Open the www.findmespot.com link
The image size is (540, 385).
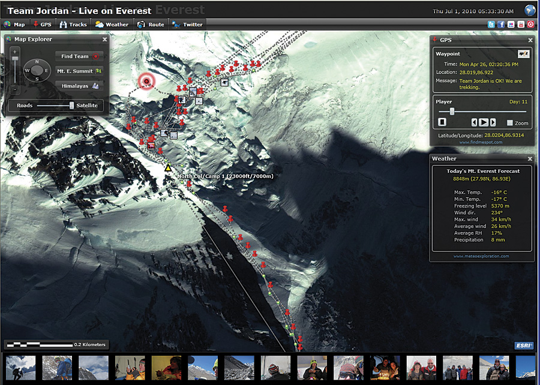click(x=481, y=142)
